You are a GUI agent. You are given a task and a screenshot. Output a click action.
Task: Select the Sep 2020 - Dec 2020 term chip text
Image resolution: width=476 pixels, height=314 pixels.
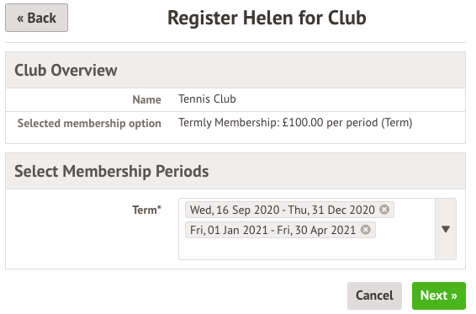(x=283, y=210)
